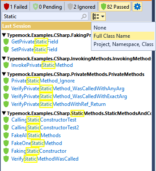Viewport: 156px width, 171px height.
Task: Select Project, Namespace, Class grouping option
Action: [x=123, y=44]
